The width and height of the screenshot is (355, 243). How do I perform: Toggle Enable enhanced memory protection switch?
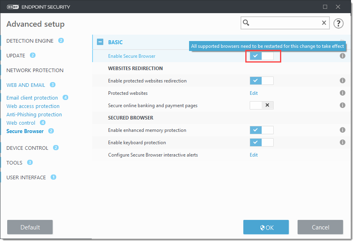[262, 130]
